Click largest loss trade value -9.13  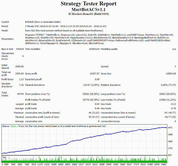(x=173, y=104)
